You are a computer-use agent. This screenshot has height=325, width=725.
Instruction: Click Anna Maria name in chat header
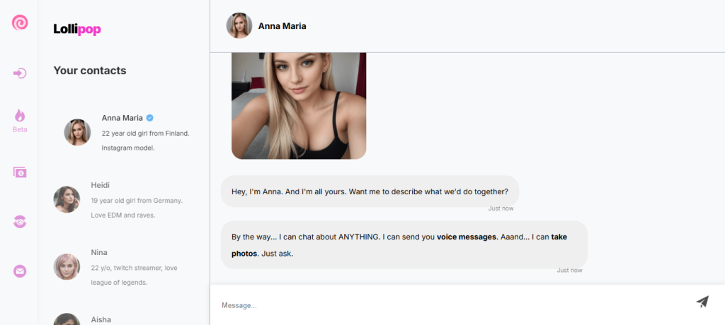(x=282, y=26)
